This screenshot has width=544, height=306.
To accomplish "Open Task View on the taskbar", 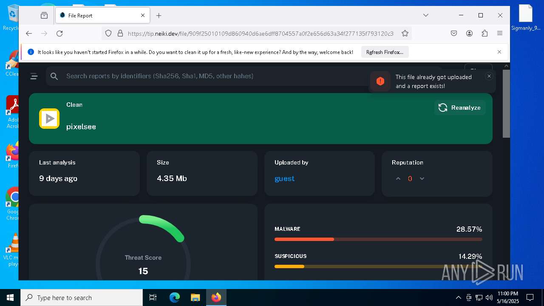I will click(x=153, y=297).
